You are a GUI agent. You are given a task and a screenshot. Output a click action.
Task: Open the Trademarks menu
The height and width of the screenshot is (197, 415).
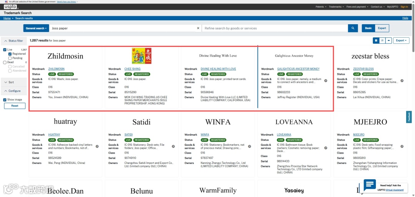point(336,7)
